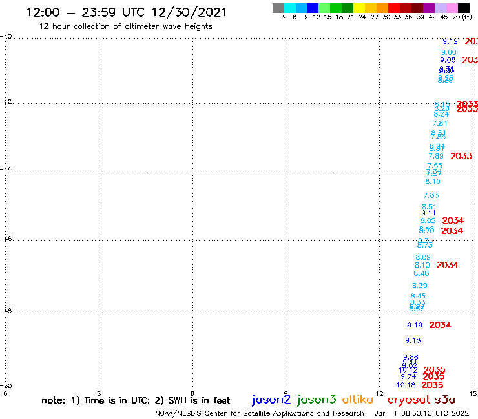Image resolution: width=478 pixels, height=419 pixels.
Task: Click the gray color swatch in legend
Action: point(278,8)
